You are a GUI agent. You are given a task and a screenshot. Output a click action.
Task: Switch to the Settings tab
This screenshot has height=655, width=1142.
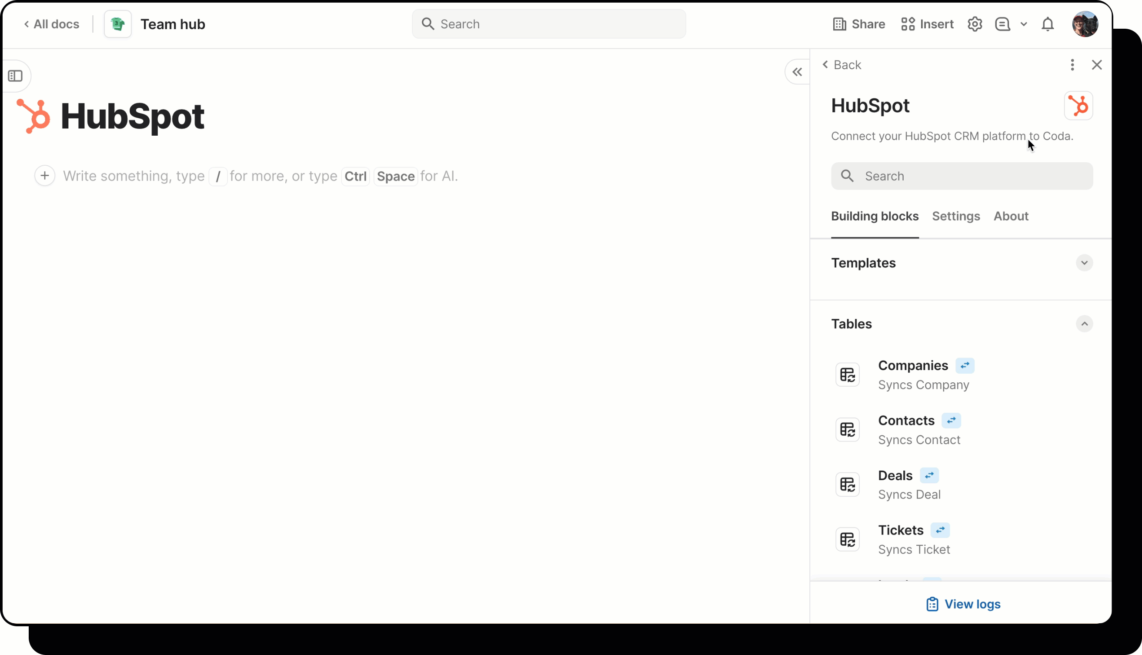click(956, 217)
